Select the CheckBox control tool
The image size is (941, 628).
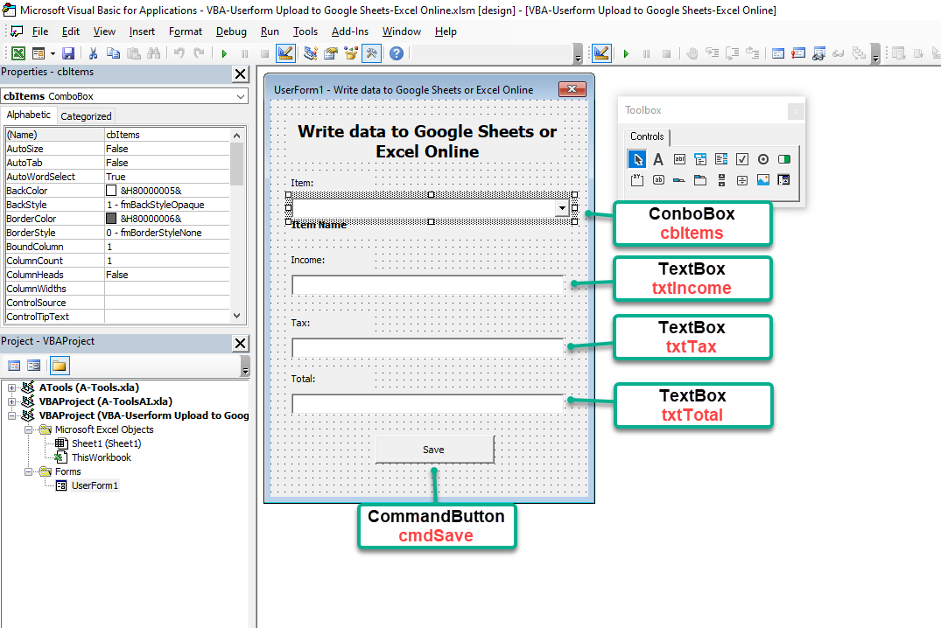742,159
